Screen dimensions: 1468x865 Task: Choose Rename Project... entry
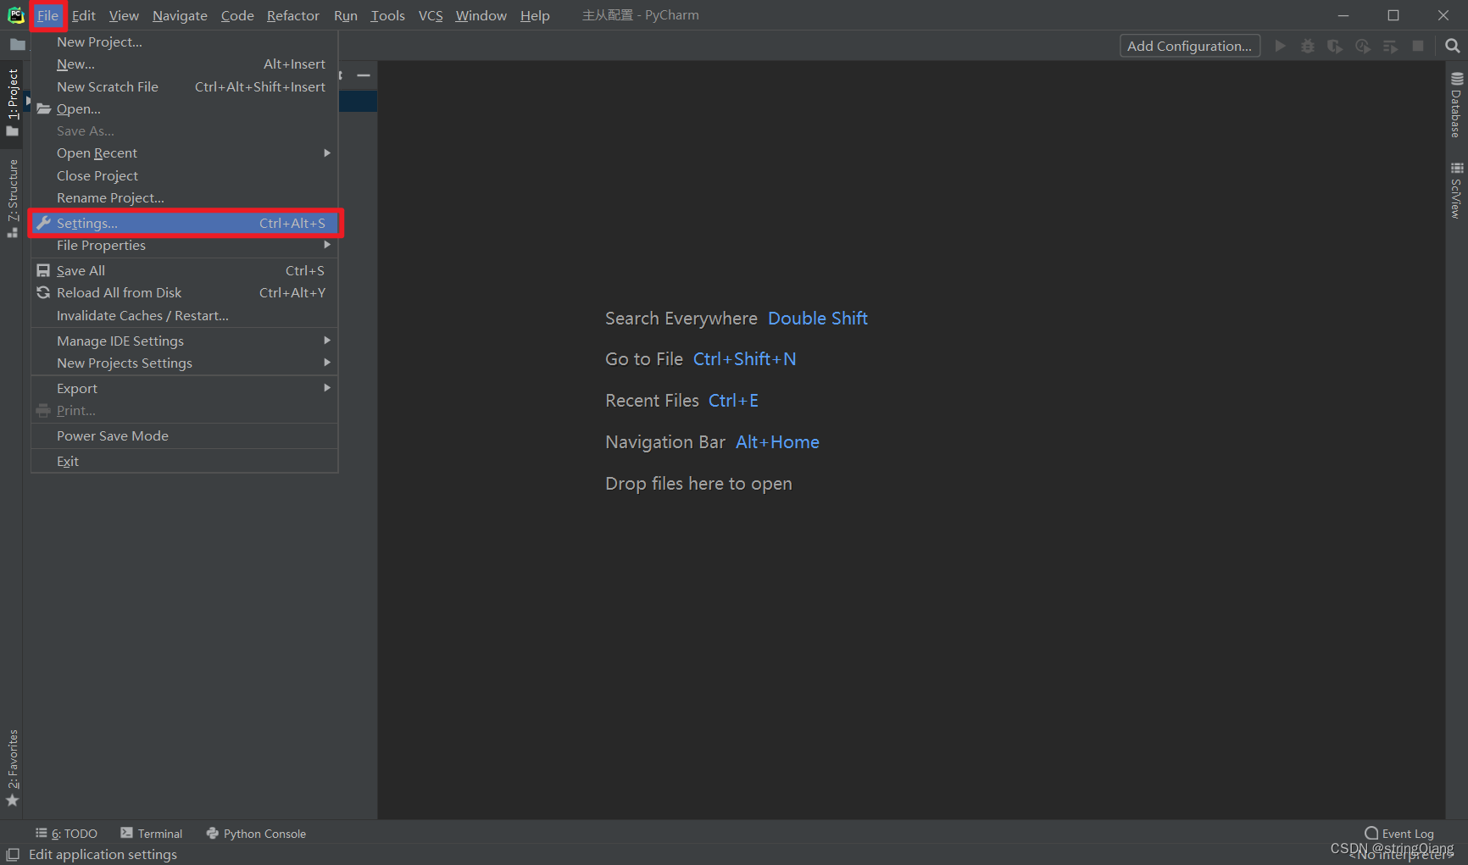185,197
